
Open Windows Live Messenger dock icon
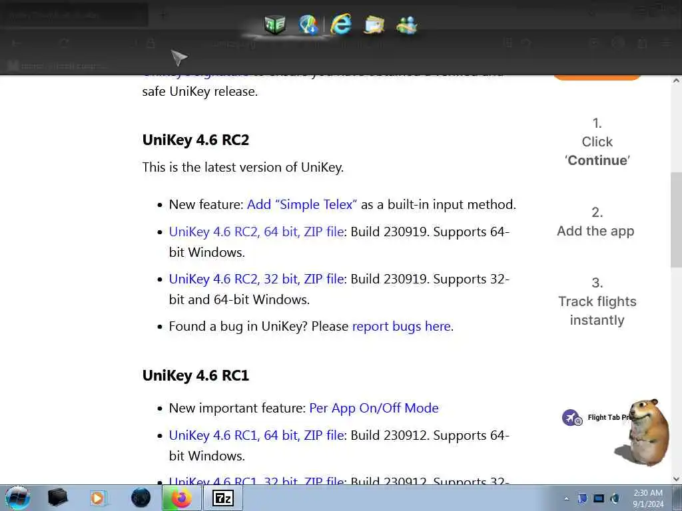click(407, 25)
